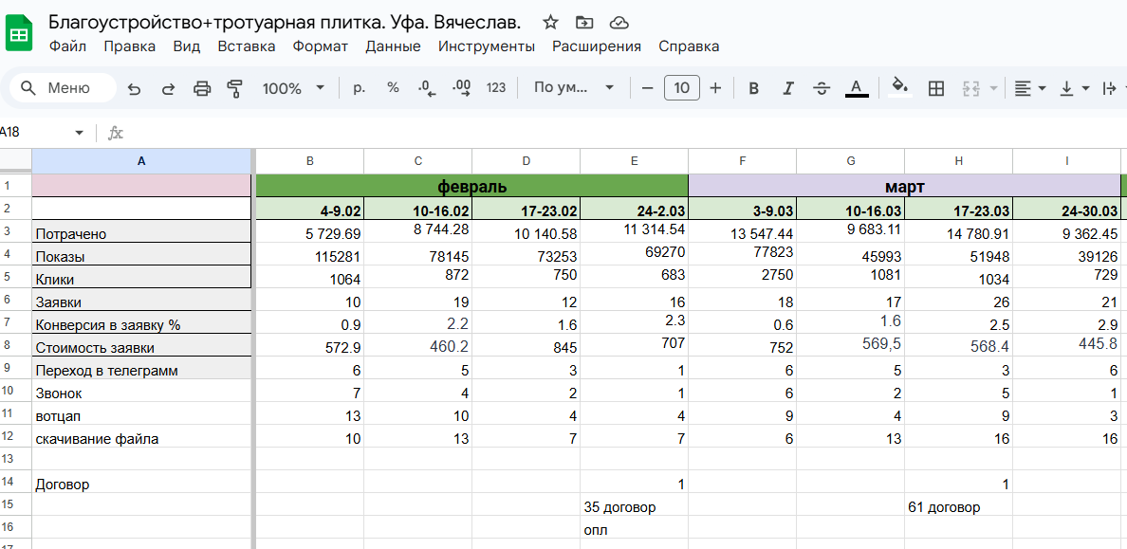Open the Вставка menu

247,46
